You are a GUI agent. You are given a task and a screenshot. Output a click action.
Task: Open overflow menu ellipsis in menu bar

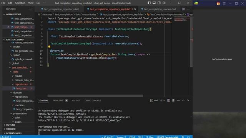point(45,3)
